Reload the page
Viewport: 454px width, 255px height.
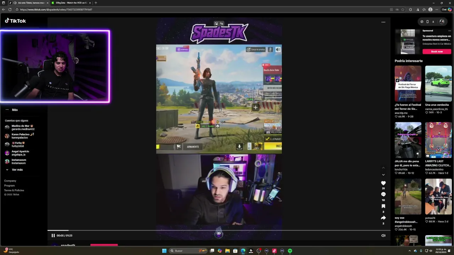[10, 10]
